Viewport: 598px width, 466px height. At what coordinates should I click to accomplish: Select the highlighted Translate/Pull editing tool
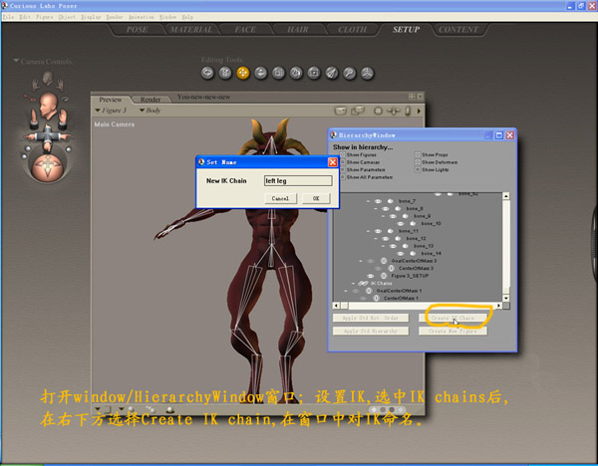click(x=243, y=73)
